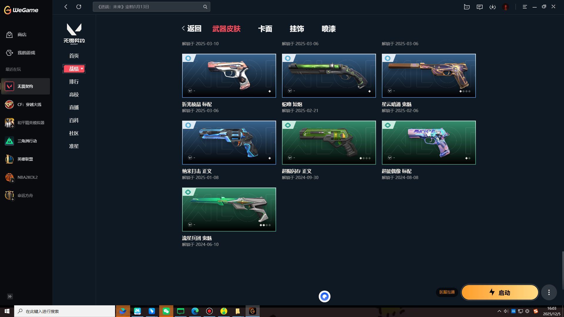
Task: Click the 启动 launch button
Action: pos(499,292)
